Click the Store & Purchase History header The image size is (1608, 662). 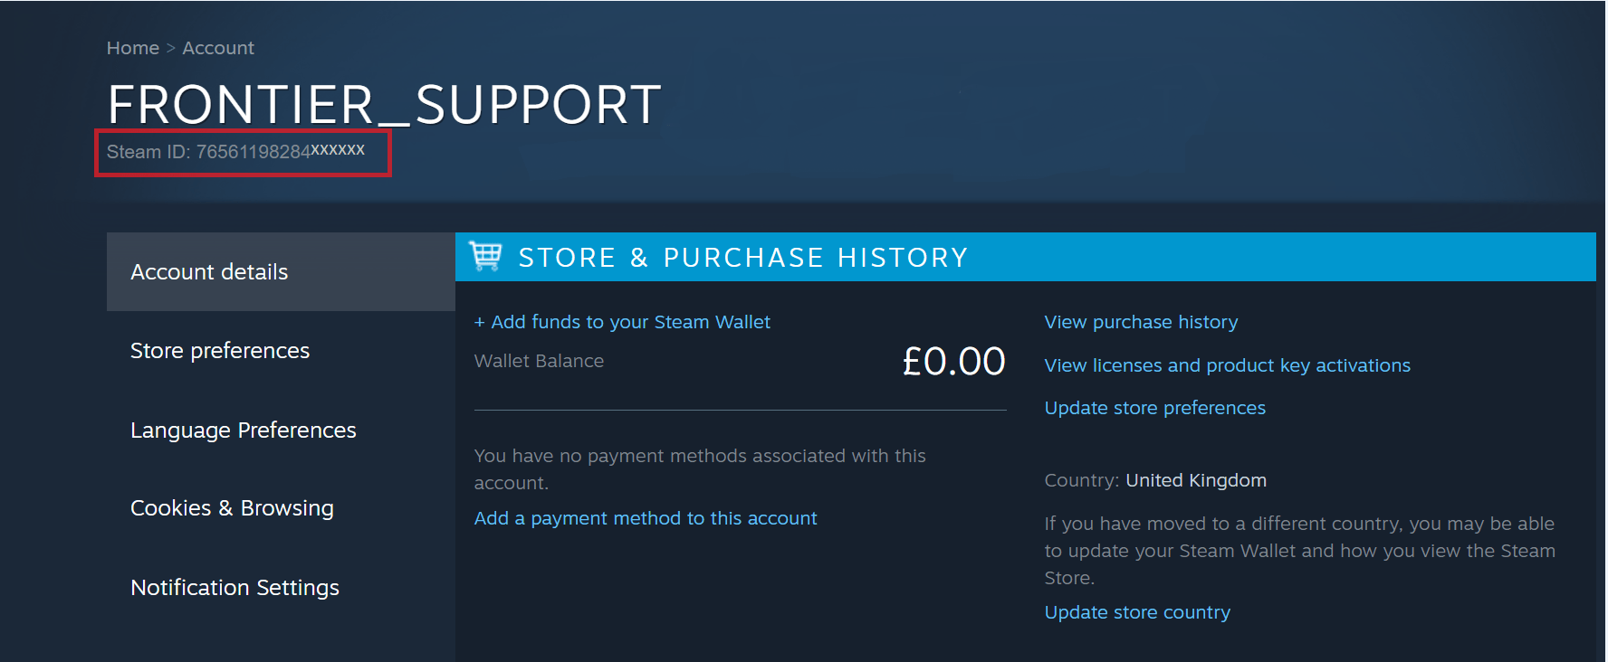click(742, 257)
